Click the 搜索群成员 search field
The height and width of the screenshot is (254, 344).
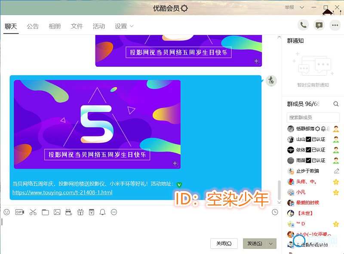[x=313, y=118]
